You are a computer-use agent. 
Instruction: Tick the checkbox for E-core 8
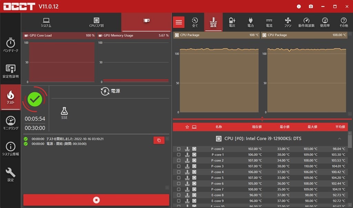point(179,195)
